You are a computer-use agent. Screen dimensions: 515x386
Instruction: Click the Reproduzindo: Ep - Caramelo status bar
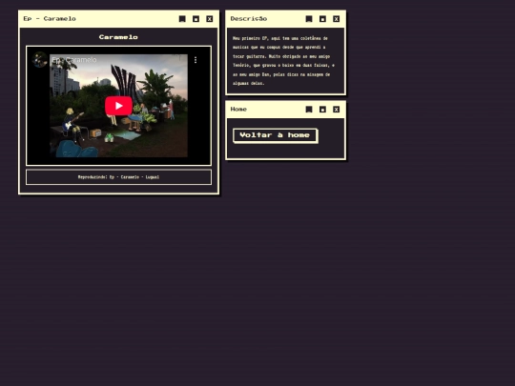click(x=118, y=177)
